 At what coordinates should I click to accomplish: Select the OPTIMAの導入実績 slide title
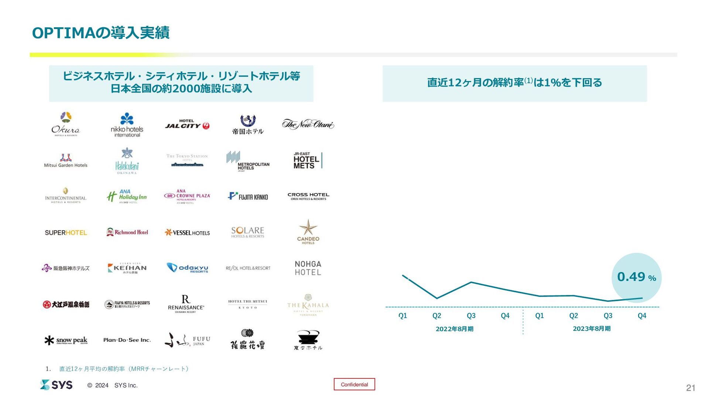(101, 33)
